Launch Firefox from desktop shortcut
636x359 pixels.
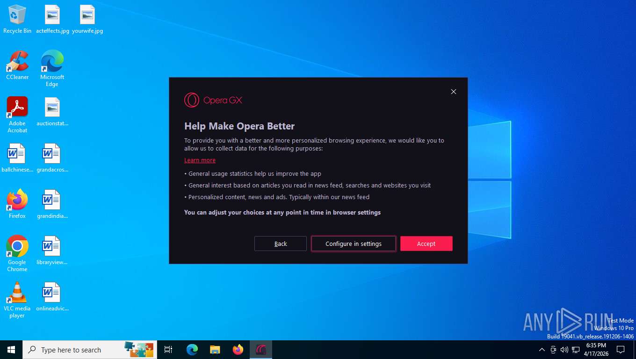pos(17,204)
